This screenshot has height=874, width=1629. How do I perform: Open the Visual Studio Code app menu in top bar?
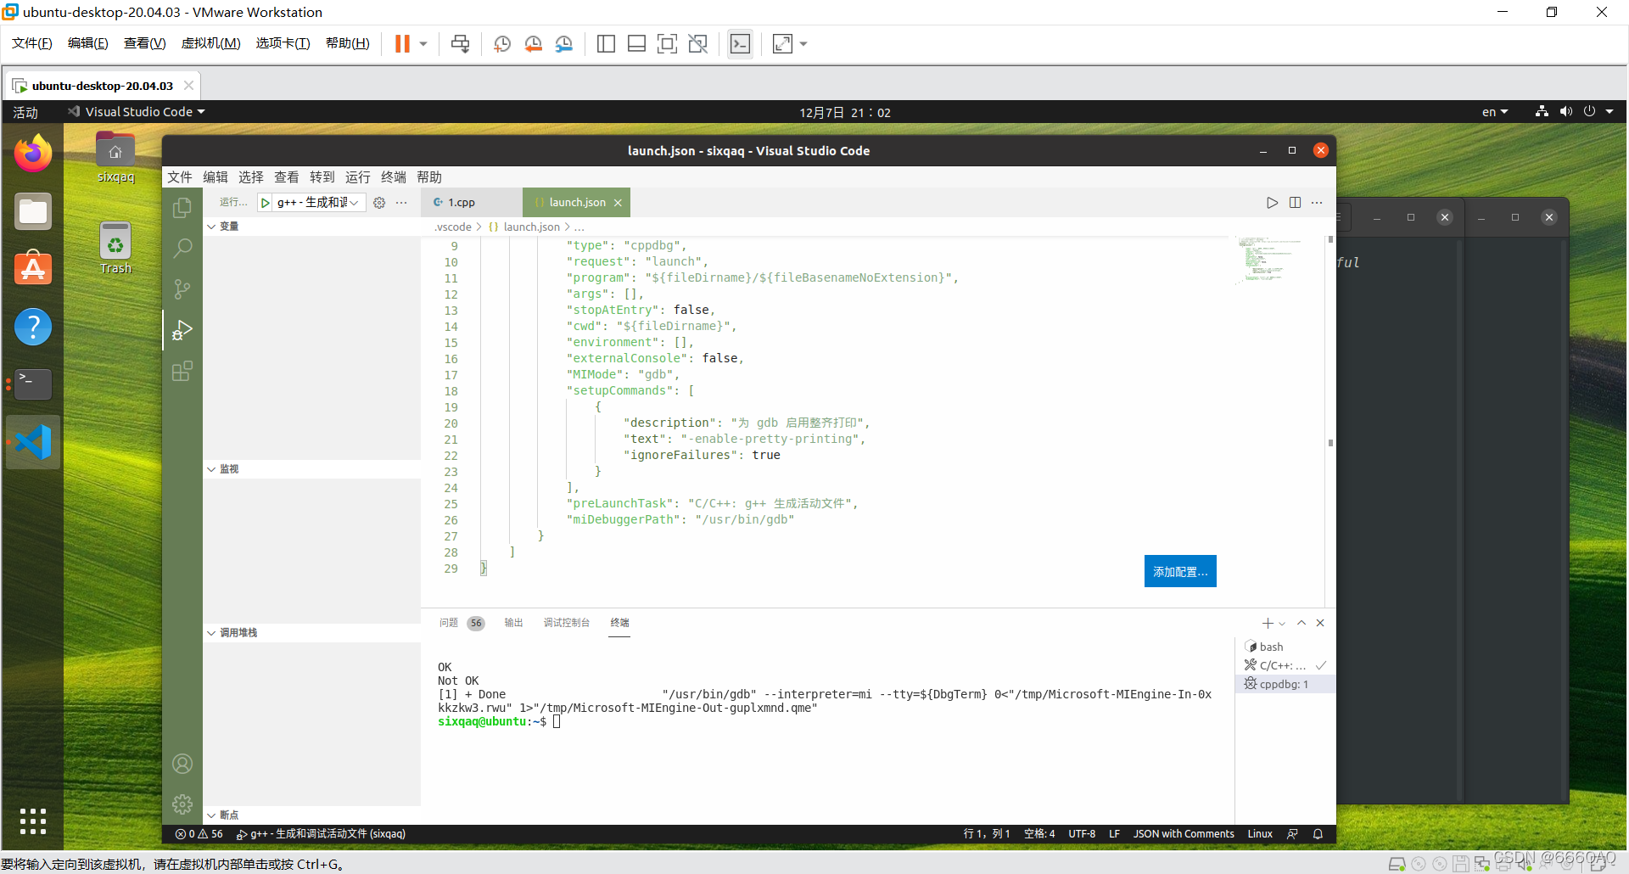tap(137, 112)
